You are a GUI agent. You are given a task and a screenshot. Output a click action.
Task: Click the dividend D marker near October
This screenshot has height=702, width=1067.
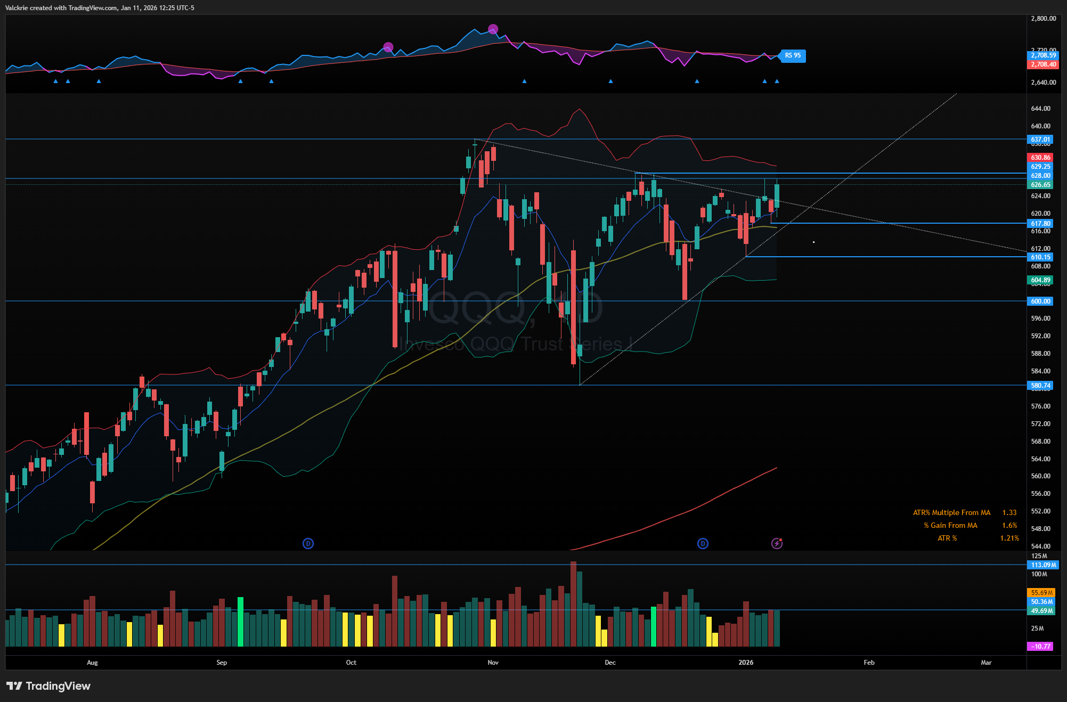(308, 543)
